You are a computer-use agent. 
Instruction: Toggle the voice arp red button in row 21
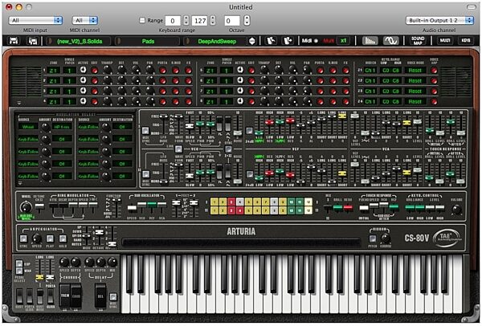click(x=434, y=71)
